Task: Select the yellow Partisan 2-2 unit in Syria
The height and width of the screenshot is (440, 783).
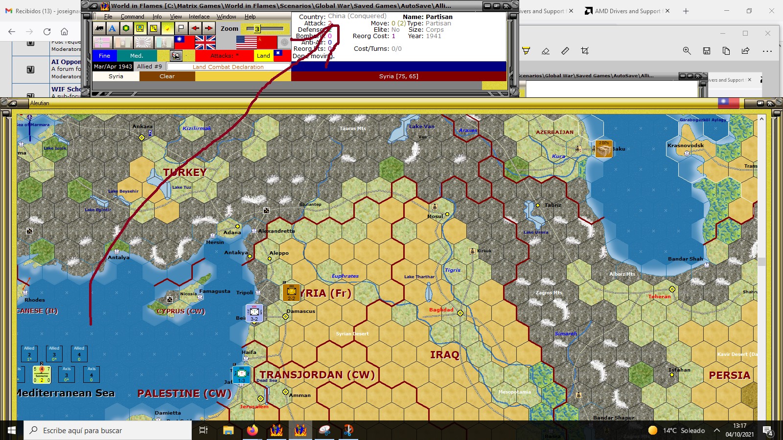Action: coord(291,292)
